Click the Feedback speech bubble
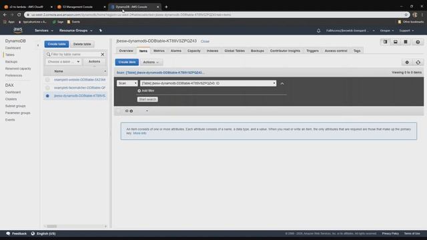Image resolution: width=427 pixels, height=240 pixels. point(8,233)
